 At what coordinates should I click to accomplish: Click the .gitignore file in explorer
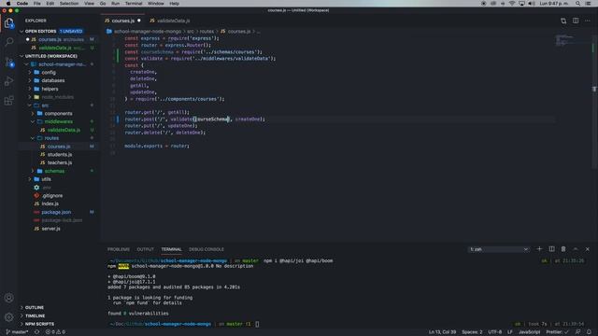(52, 195)
